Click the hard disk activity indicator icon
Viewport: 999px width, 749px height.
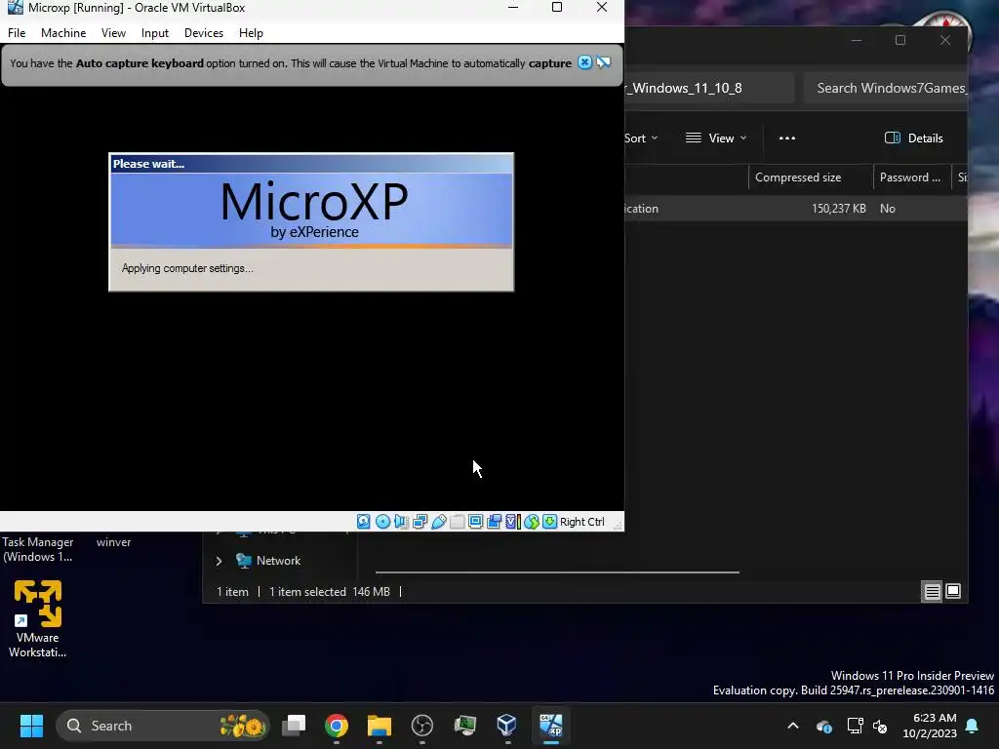coord(363,522)
